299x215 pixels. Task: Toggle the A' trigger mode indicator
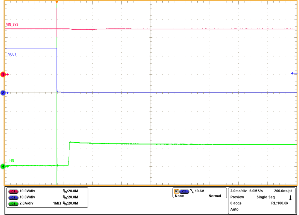tap(177, 192)
